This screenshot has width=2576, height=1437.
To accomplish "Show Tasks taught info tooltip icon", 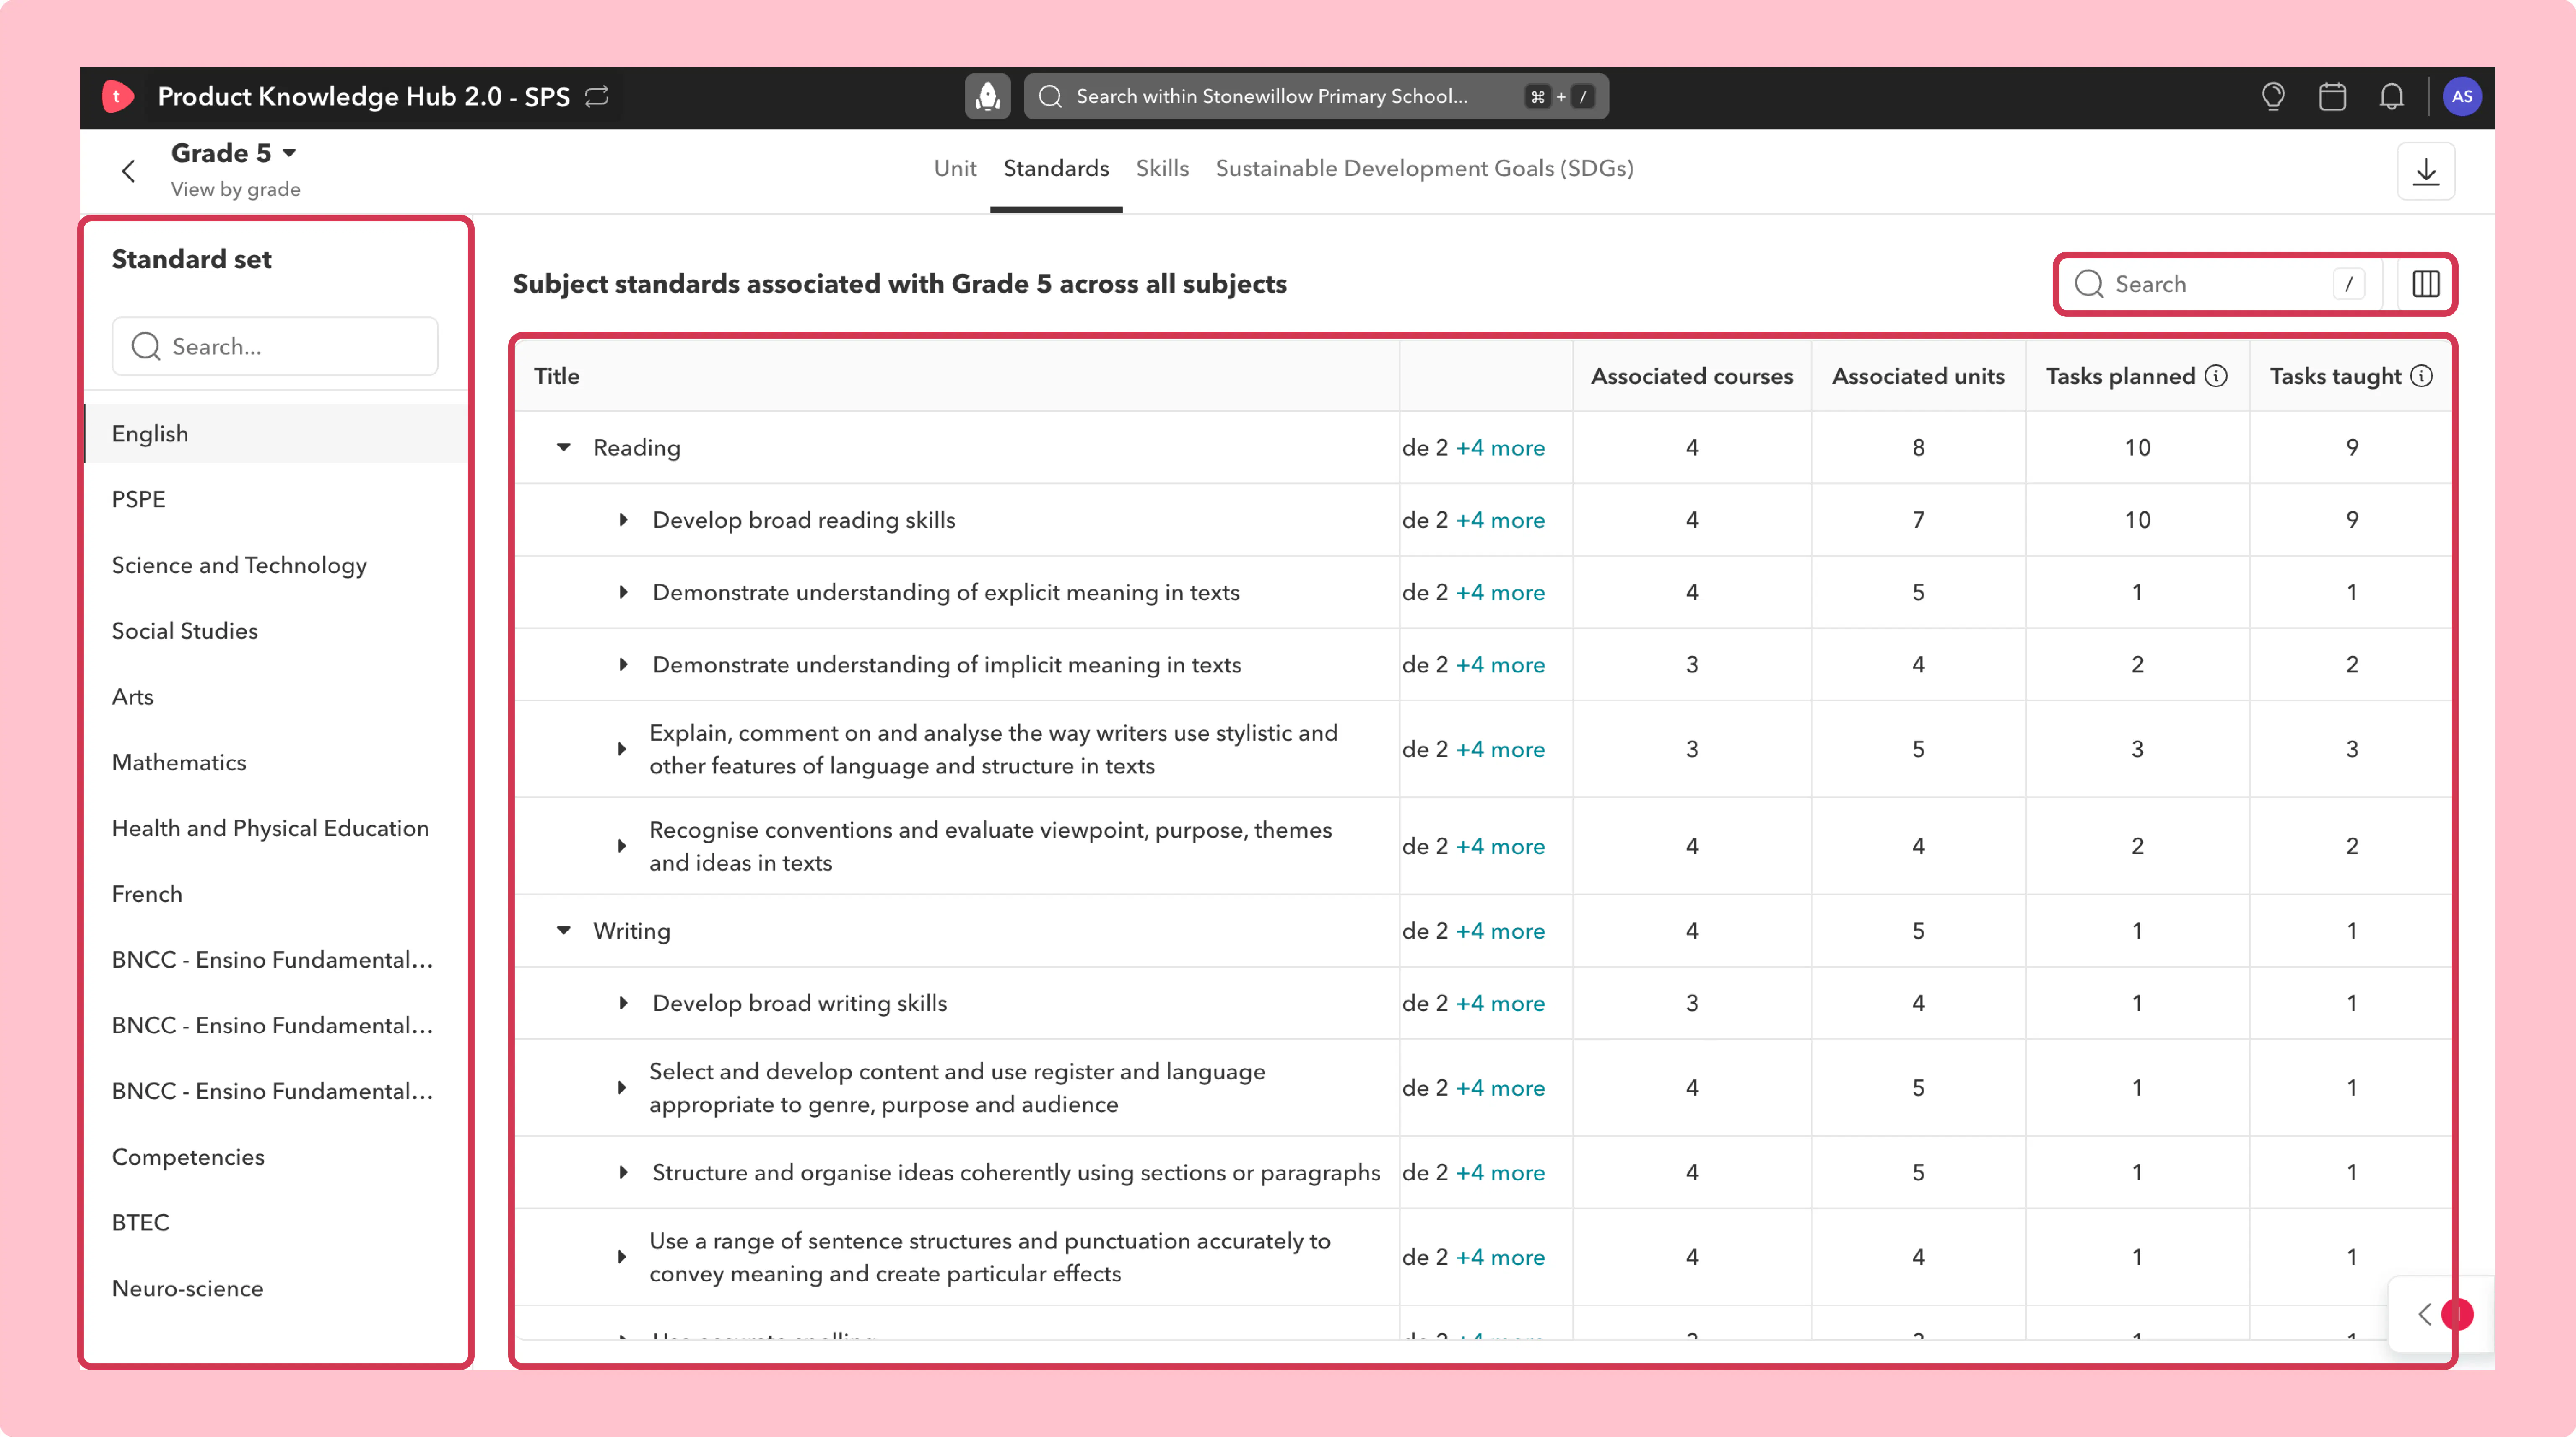I will (2421, 376).
